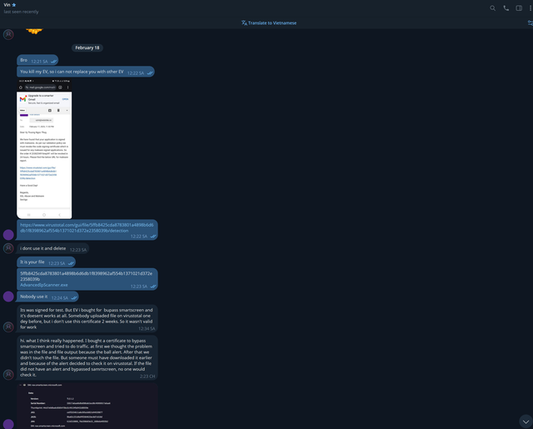Jump to bottom with the down-arrow button
Viewport: 533px width, 429px height.
click(526, 422)
